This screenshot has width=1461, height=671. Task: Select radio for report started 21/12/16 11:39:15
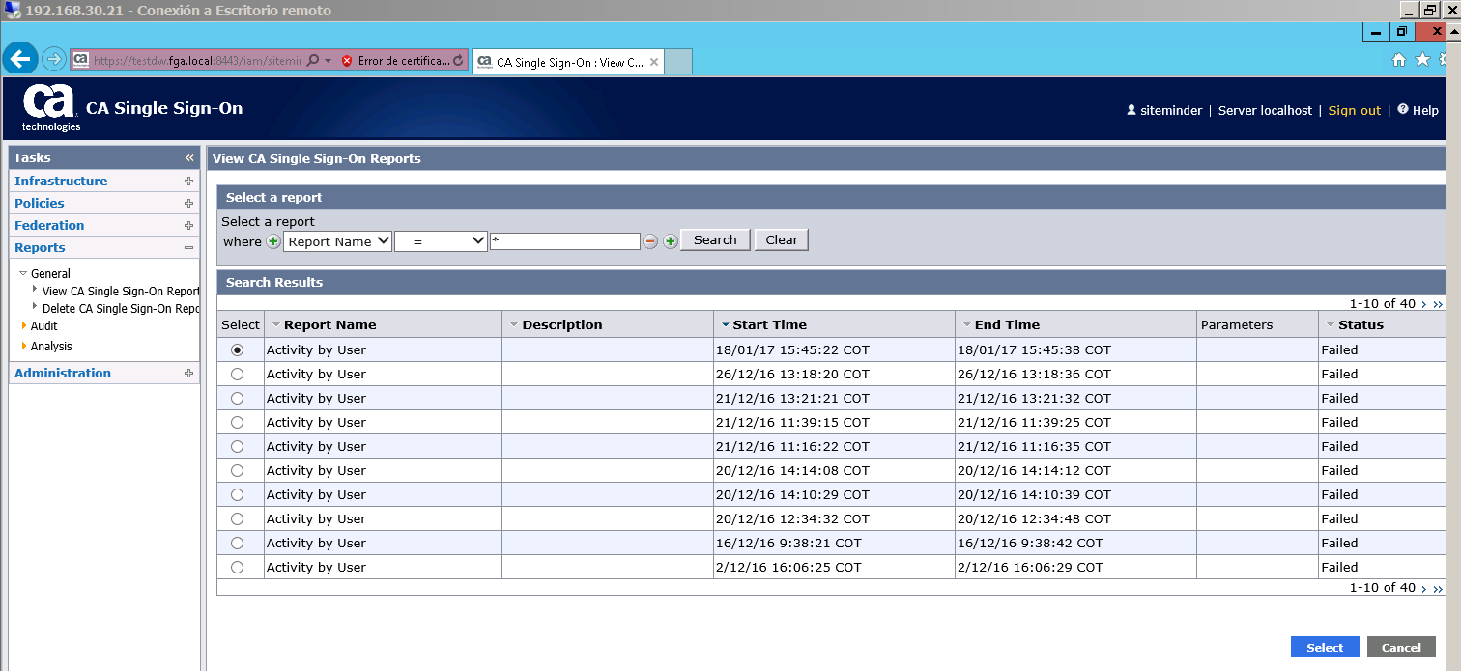(x=238, y=422)
